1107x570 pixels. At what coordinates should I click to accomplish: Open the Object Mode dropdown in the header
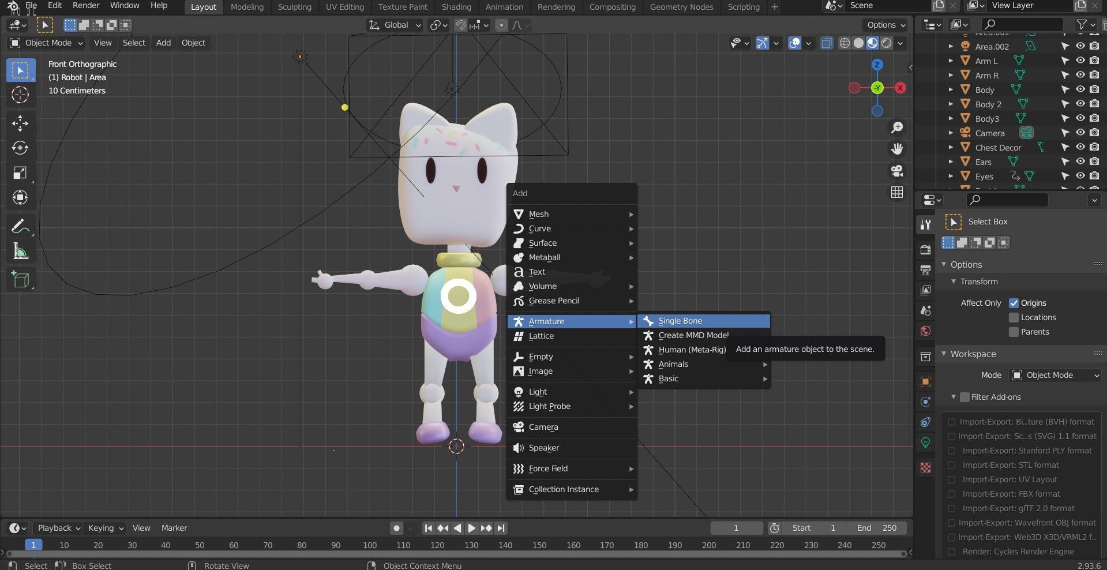47,43
